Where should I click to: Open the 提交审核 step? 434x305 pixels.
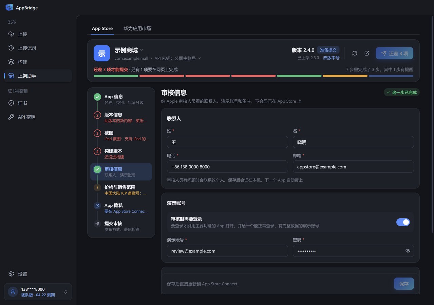(x=121, y=226)
